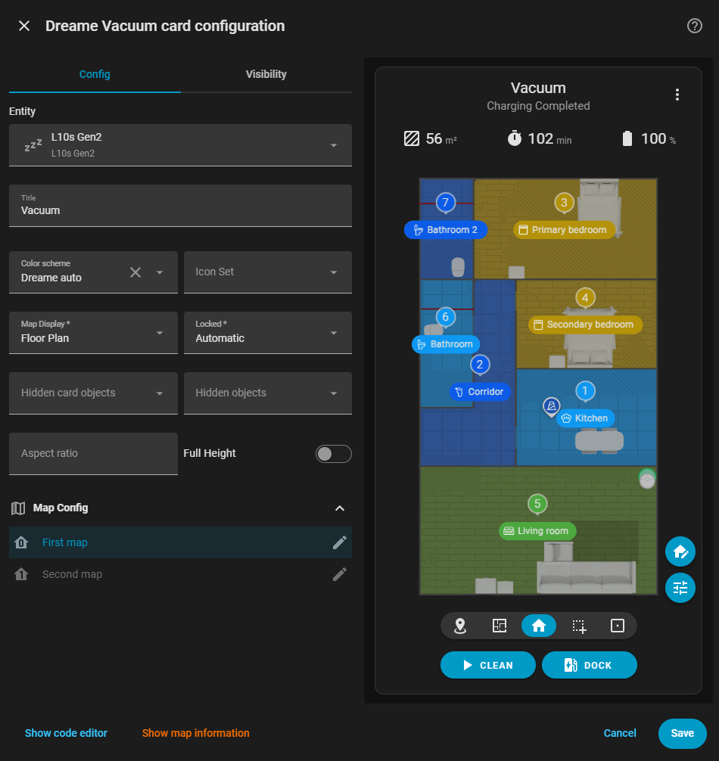The image size is (719, 761).
Task: Close the card configuration dialog
Action: coord(23,26)
